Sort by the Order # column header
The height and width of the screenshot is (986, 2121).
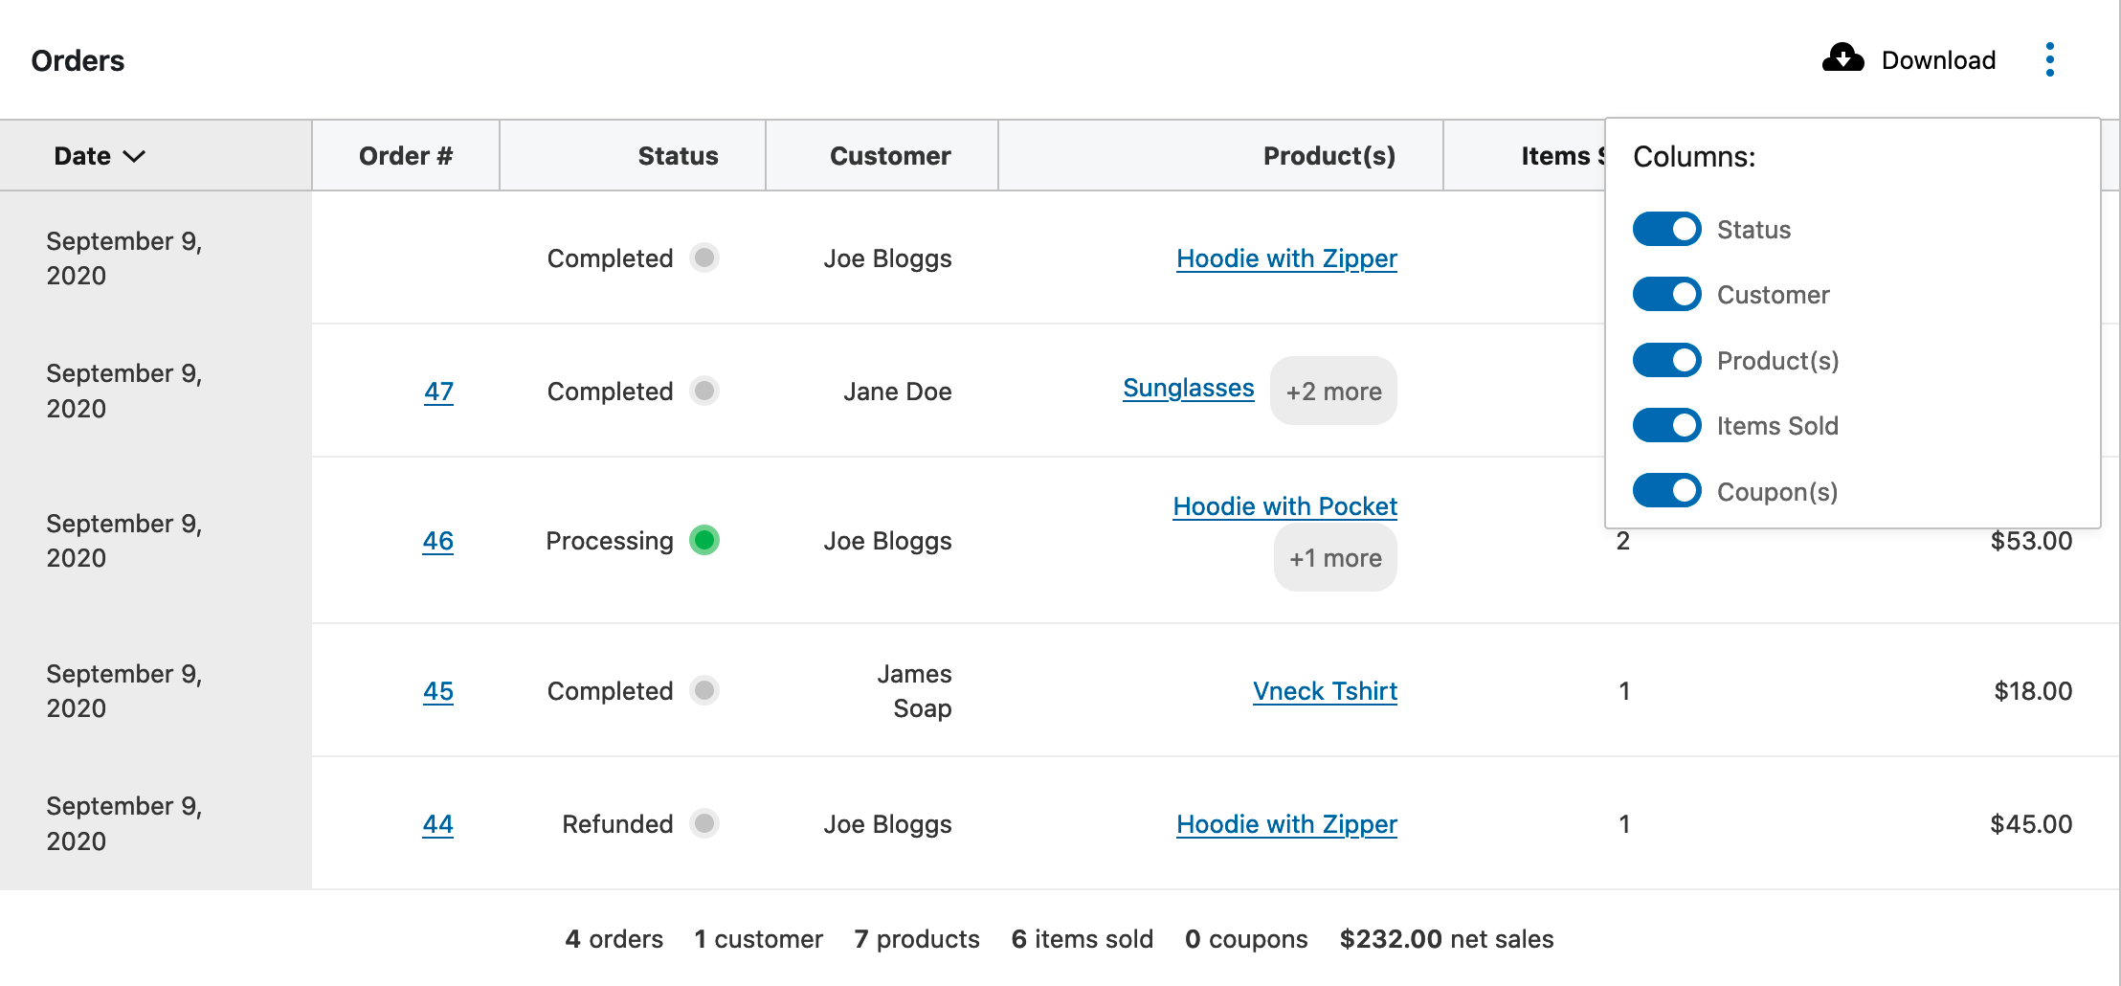coord(406,155)
